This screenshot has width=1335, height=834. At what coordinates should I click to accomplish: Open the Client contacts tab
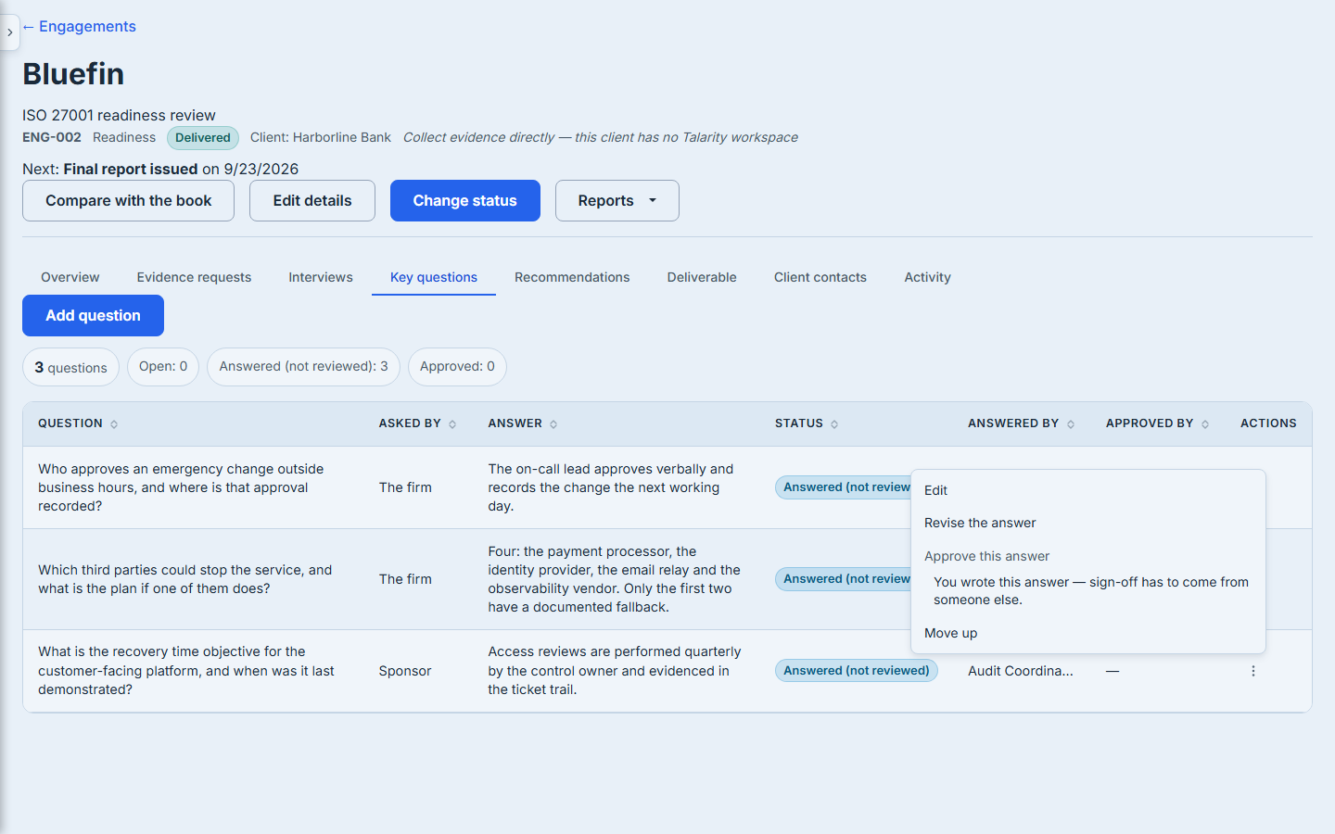pos(820,277)
